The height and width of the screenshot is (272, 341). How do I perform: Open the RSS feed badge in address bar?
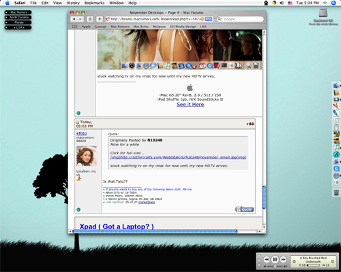coord(209,19)
